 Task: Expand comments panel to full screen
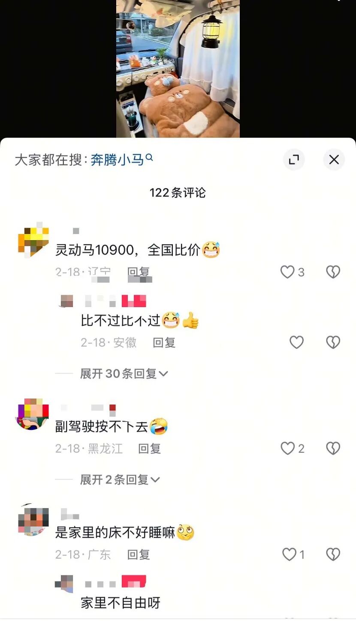(294, 160)
